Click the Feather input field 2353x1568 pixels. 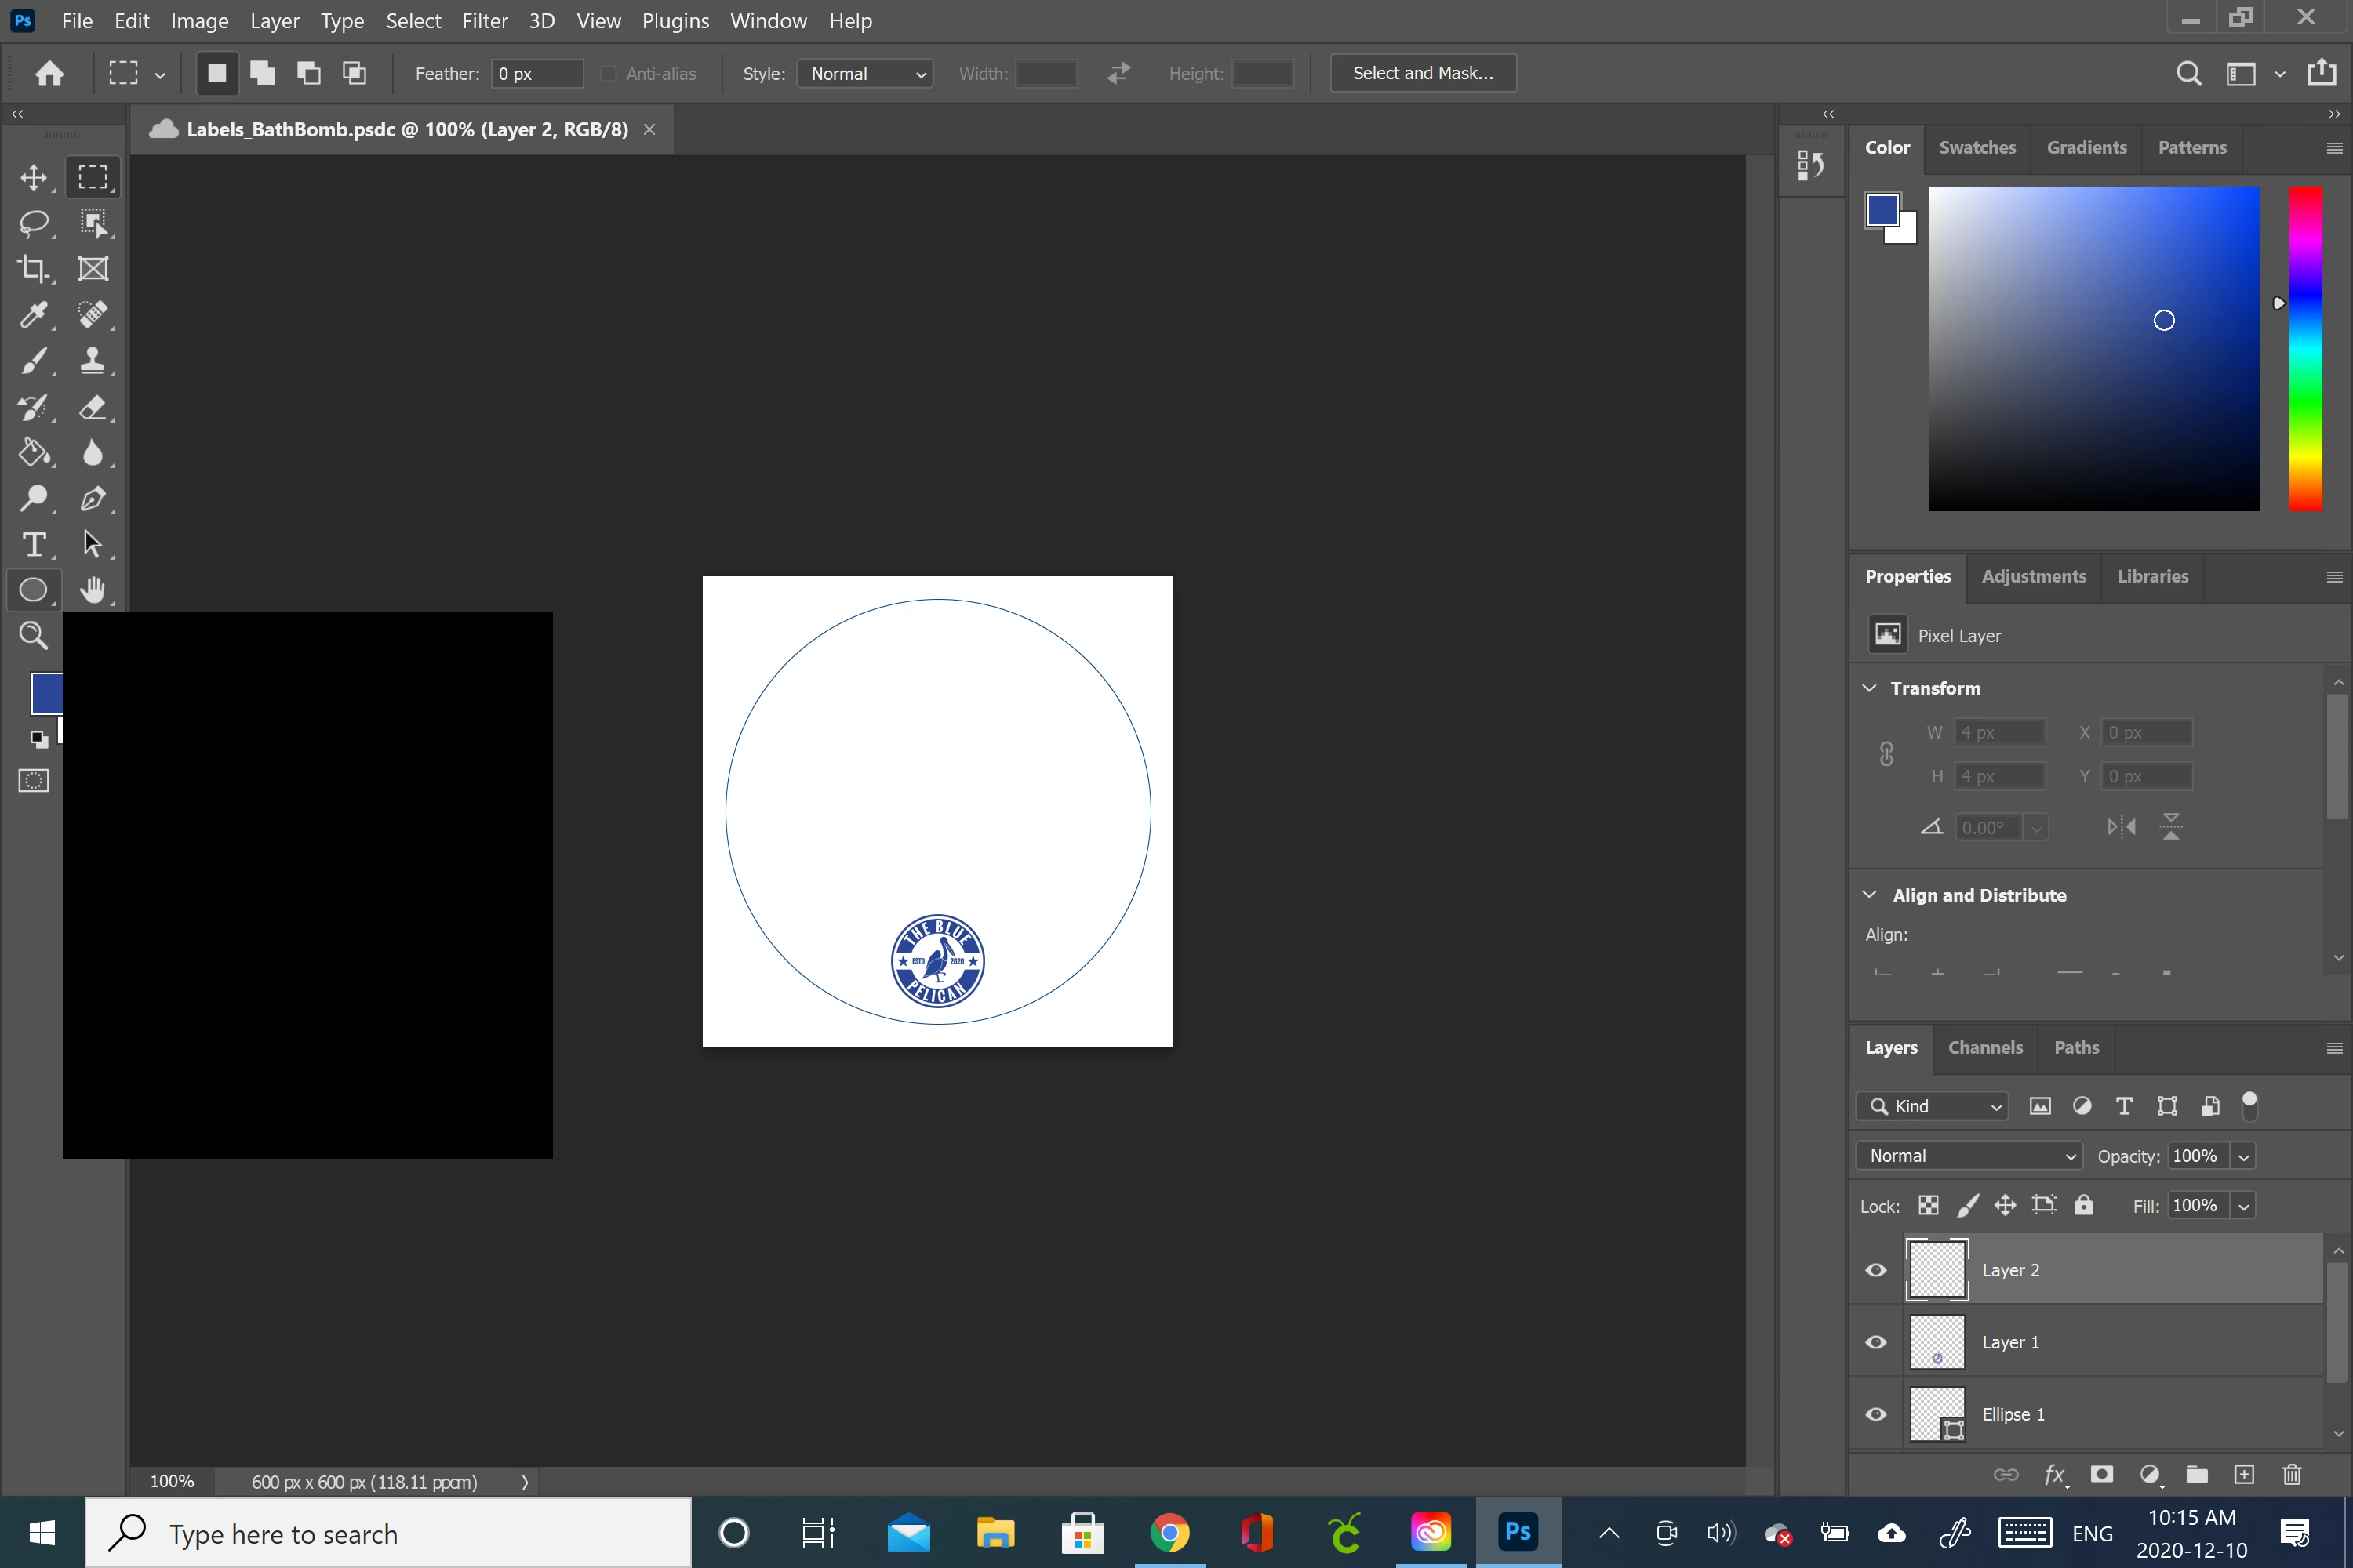(x=537, y=74)
